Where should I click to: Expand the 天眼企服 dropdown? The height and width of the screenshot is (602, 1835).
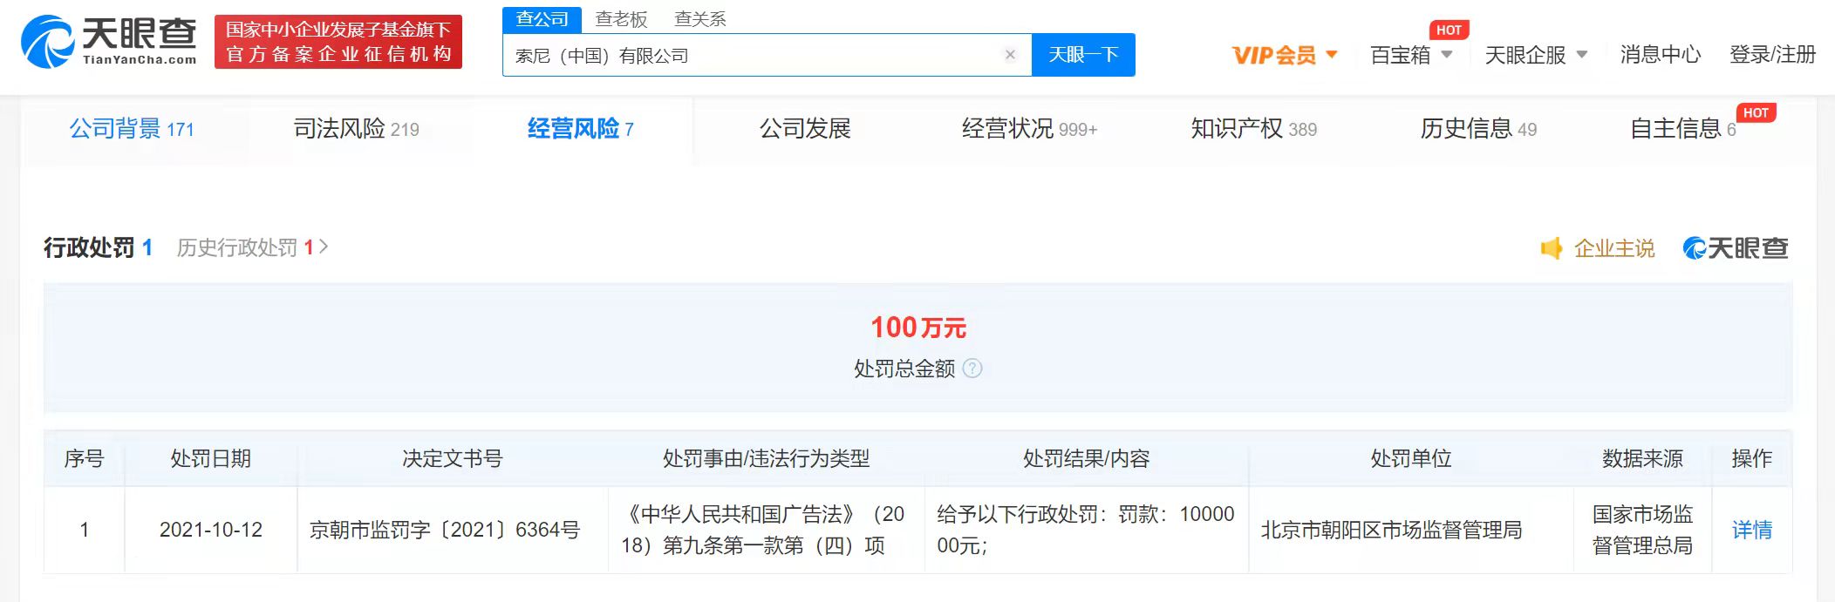point(1535,55)
